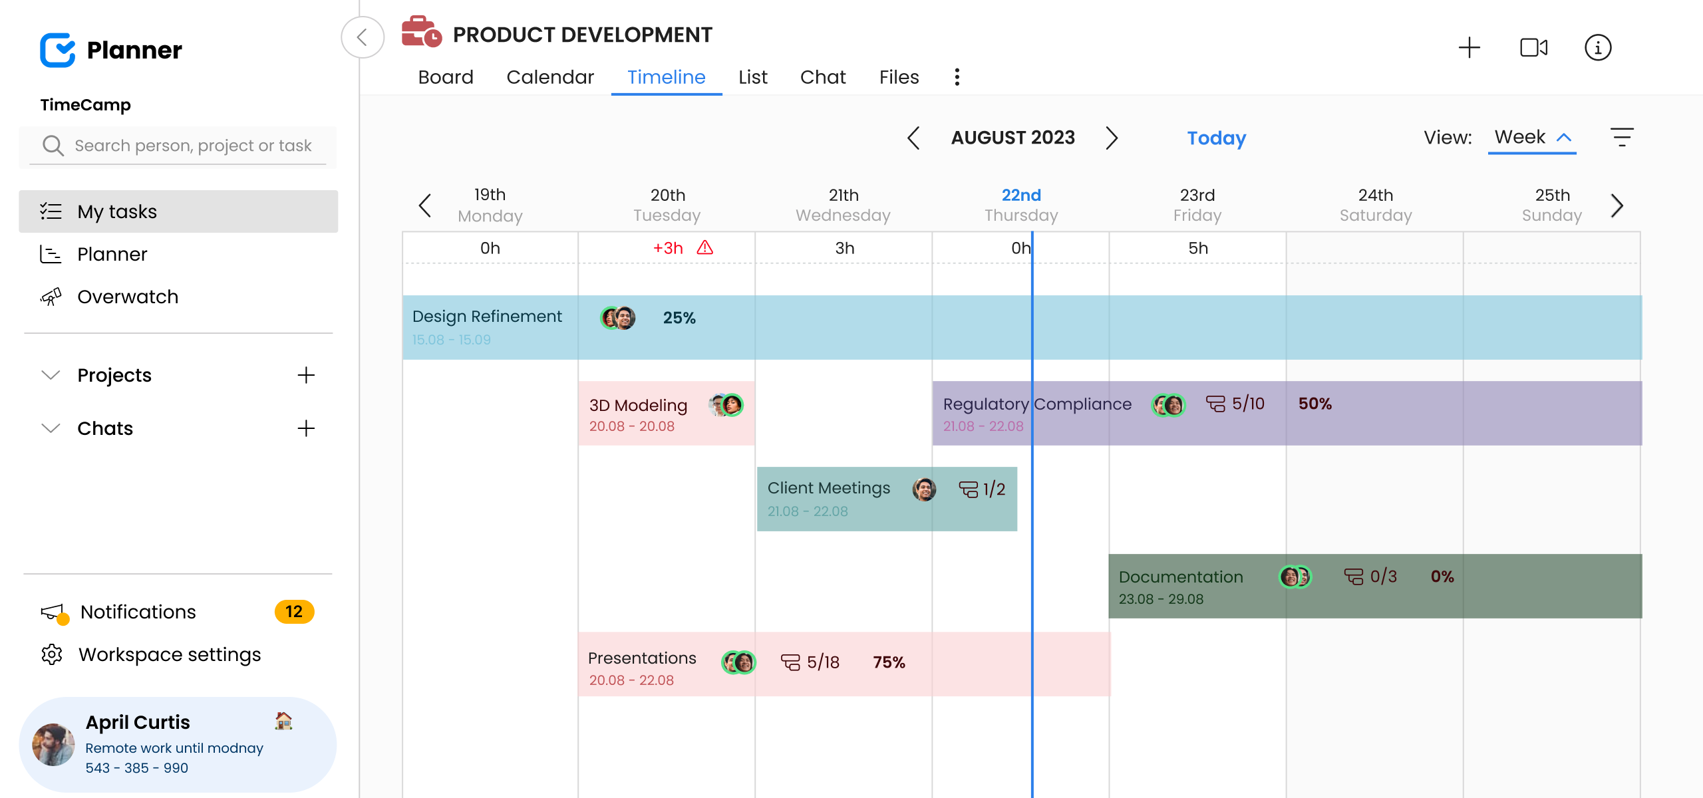
Task: Select the Regulatory Compliance task bar
Action: point(1287,413)
